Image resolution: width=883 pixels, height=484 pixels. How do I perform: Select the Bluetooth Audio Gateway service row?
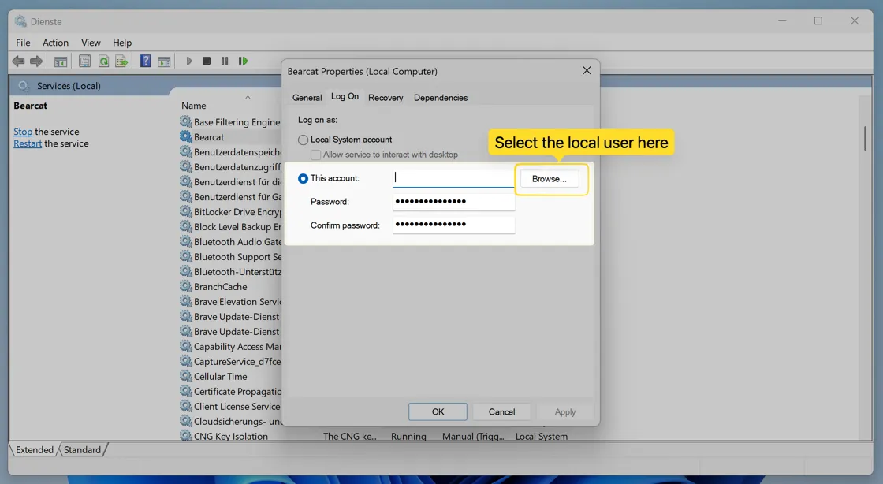pos(230,241)
